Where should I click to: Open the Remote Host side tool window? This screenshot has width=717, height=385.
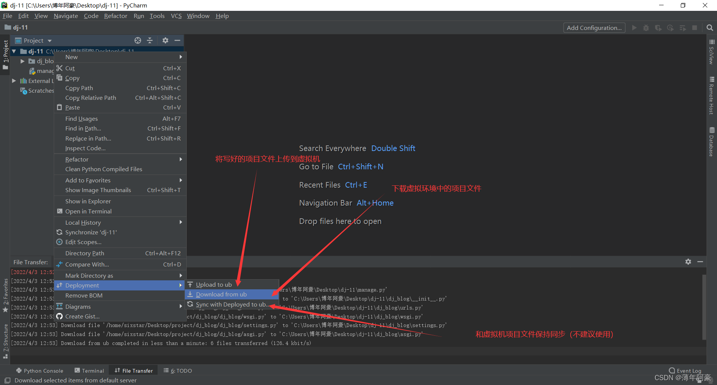pyautogui.click(x=712, y=96)
